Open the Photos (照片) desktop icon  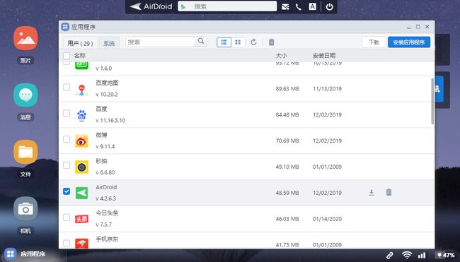[25, 38]
